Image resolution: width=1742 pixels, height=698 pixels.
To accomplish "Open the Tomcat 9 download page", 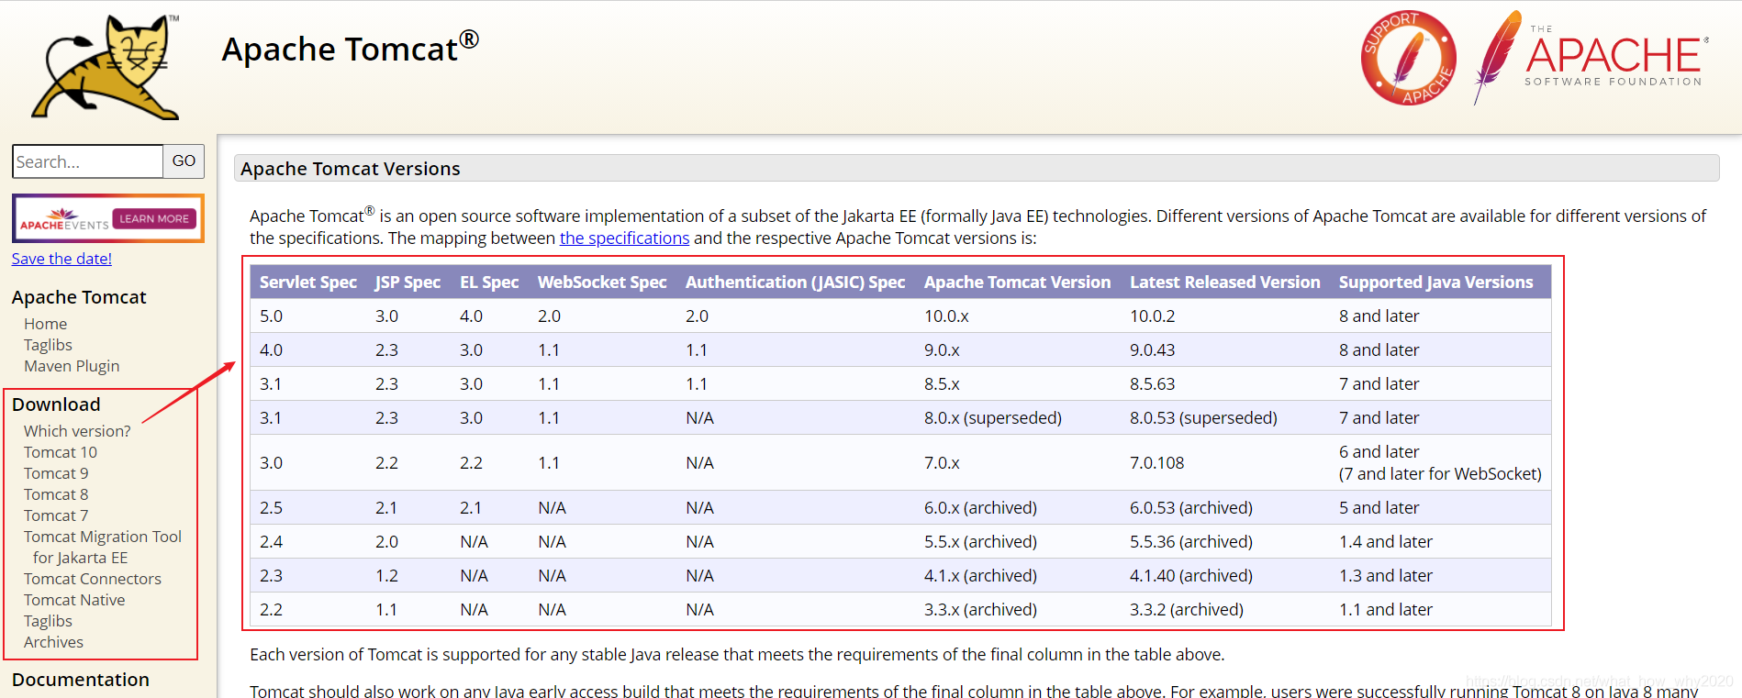I will tap(56, 473).
